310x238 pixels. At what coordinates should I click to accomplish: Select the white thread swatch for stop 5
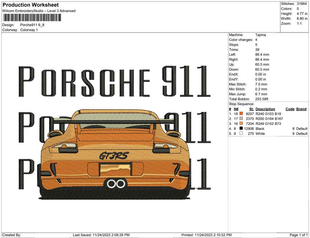(x=241, y=133)
